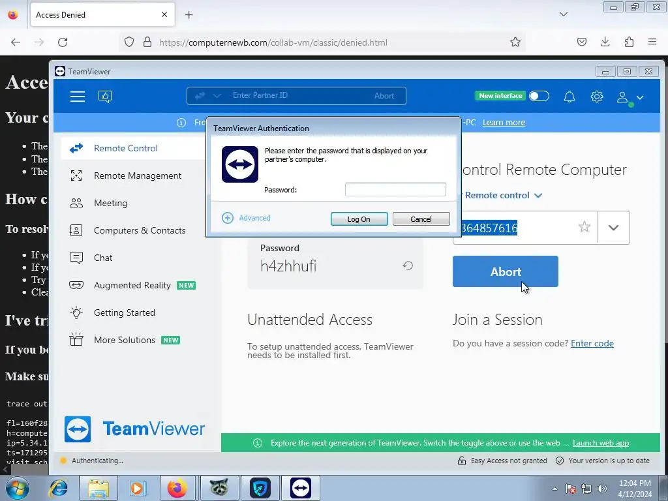Click the Learn more link
This screenshot has width=668, height=501.
pyautogui.click(x=504, y=123)
